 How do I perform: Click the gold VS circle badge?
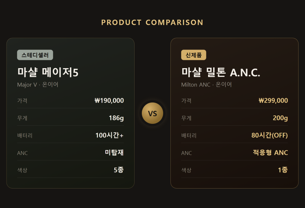coord(152,113)
